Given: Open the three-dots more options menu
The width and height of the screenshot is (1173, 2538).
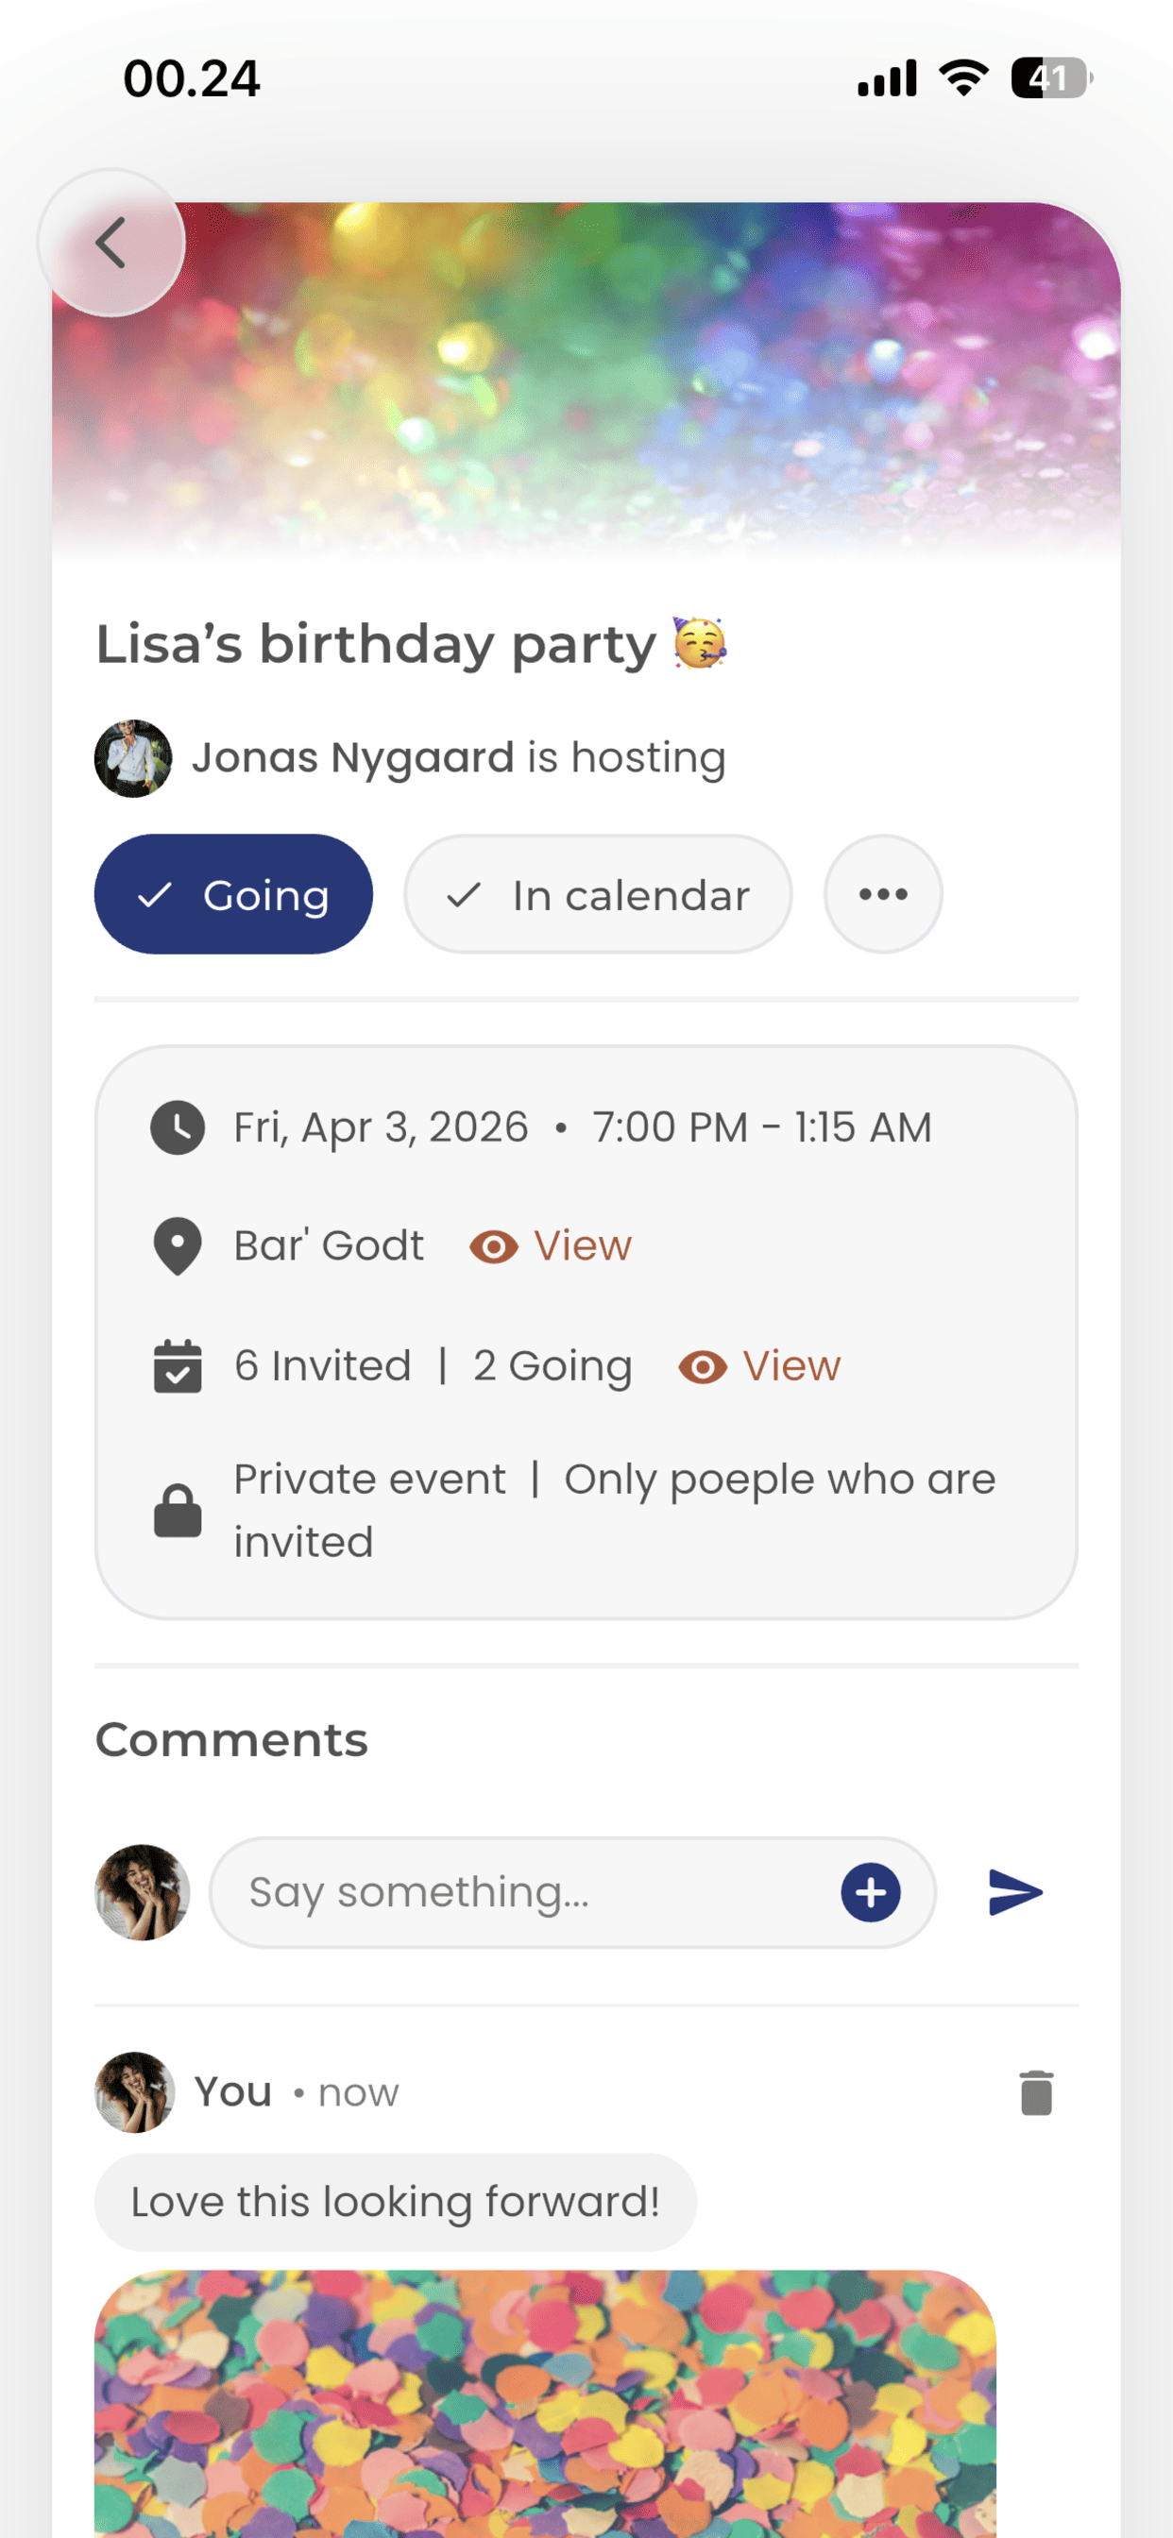Looking at the screenshot, I should pos(883,894).
